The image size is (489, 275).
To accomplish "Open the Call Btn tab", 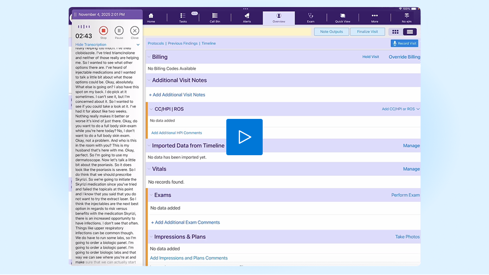I will [215, 18].
